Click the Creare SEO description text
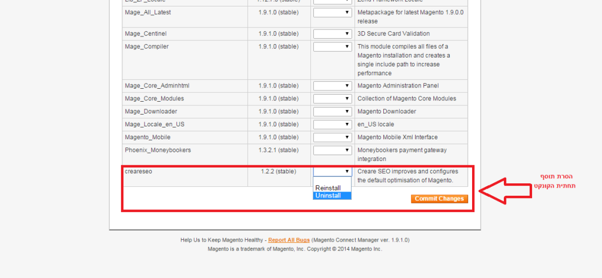This screenshot has height=278, width=602. click(x=408, y=176)
